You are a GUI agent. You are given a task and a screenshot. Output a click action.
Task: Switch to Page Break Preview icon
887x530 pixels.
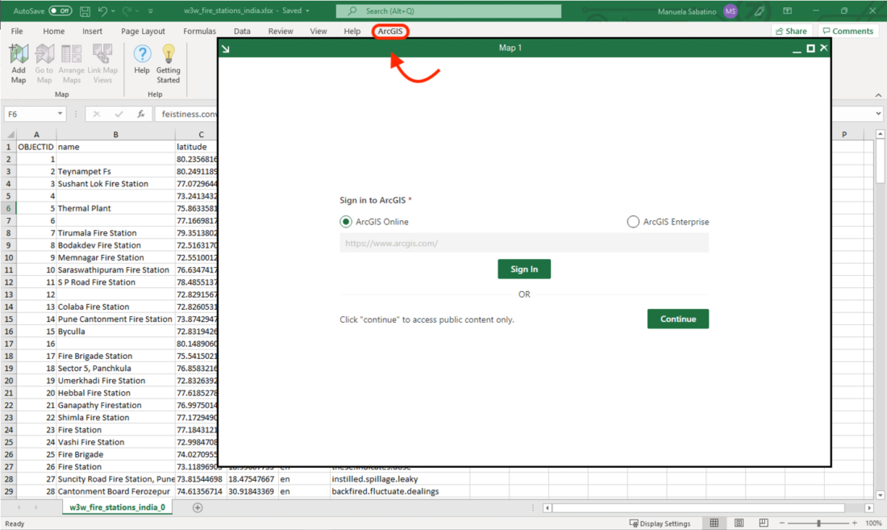(763, 524)
